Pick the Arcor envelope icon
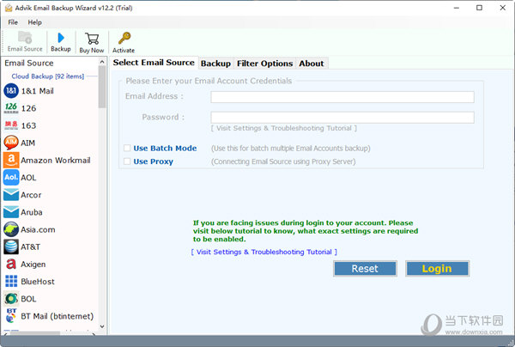Image resolution: width=515 pixels, height=347 pixels. [11, 195]
